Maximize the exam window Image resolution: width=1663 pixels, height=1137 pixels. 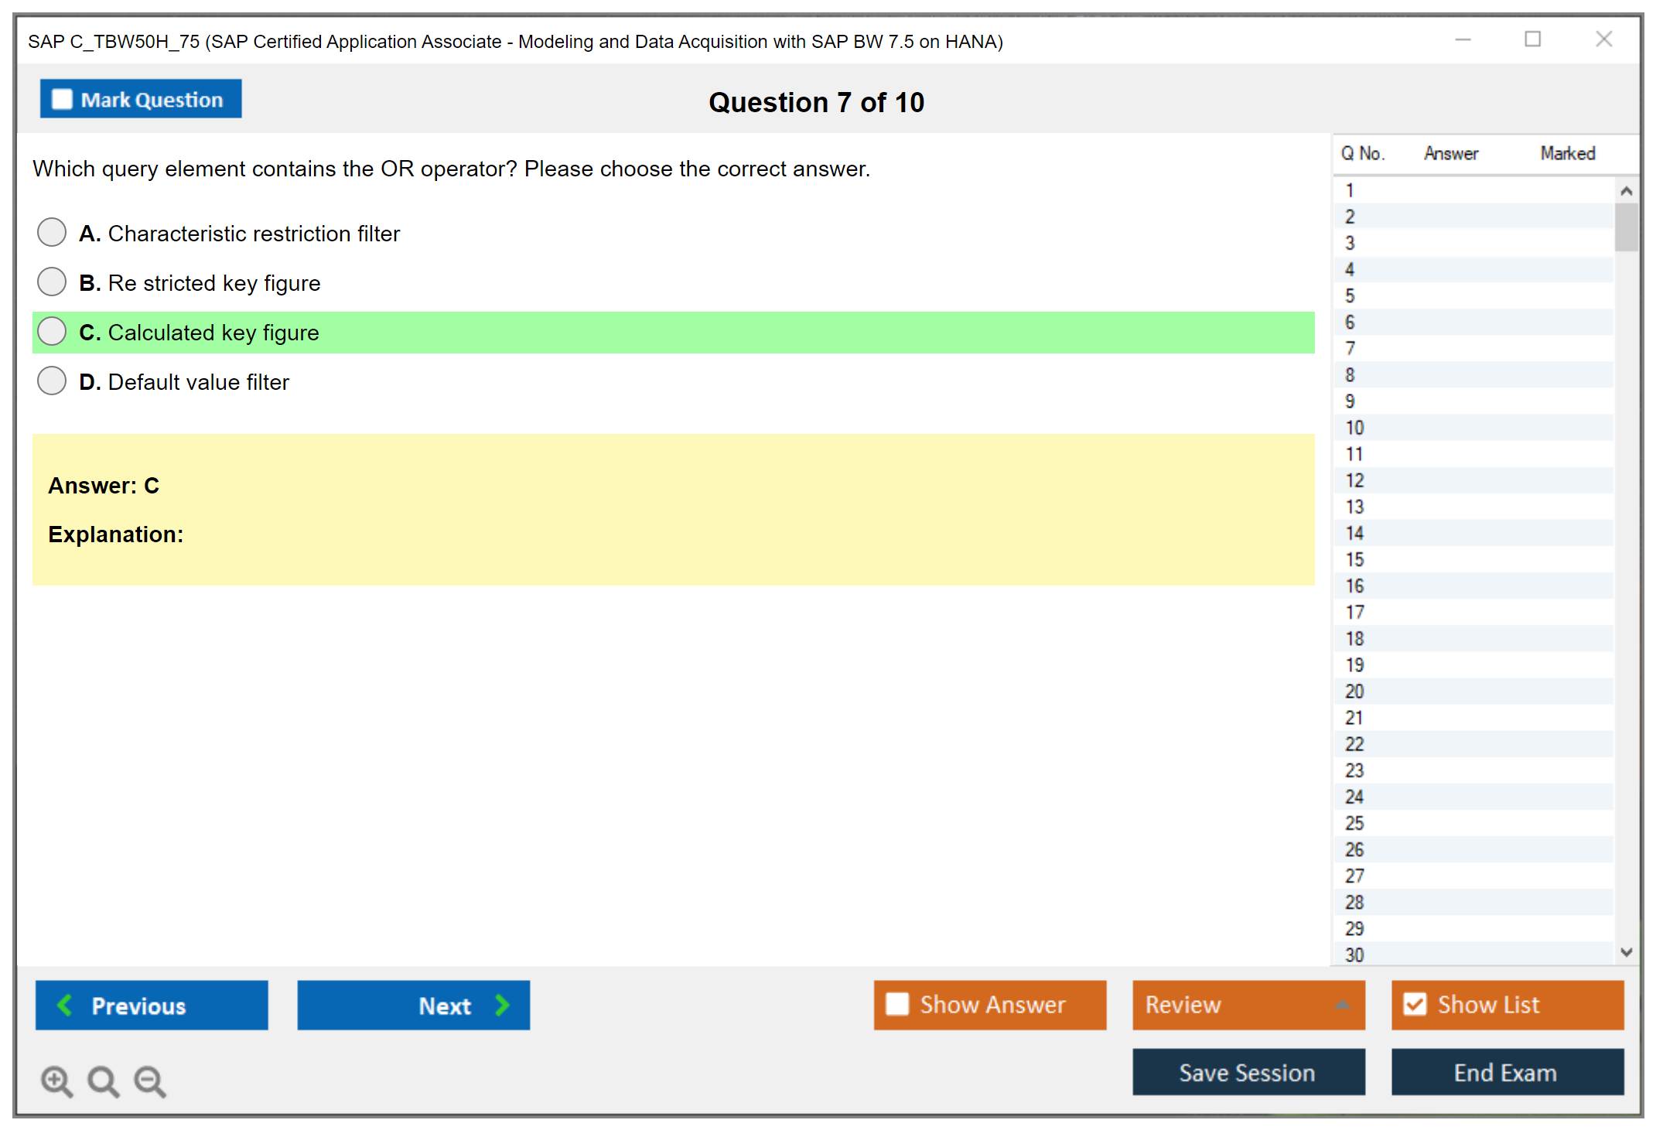tap(1532, 39)
